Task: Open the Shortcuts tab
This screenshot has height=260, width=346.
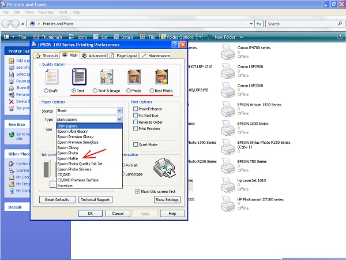Action: (x=47, y=55)
